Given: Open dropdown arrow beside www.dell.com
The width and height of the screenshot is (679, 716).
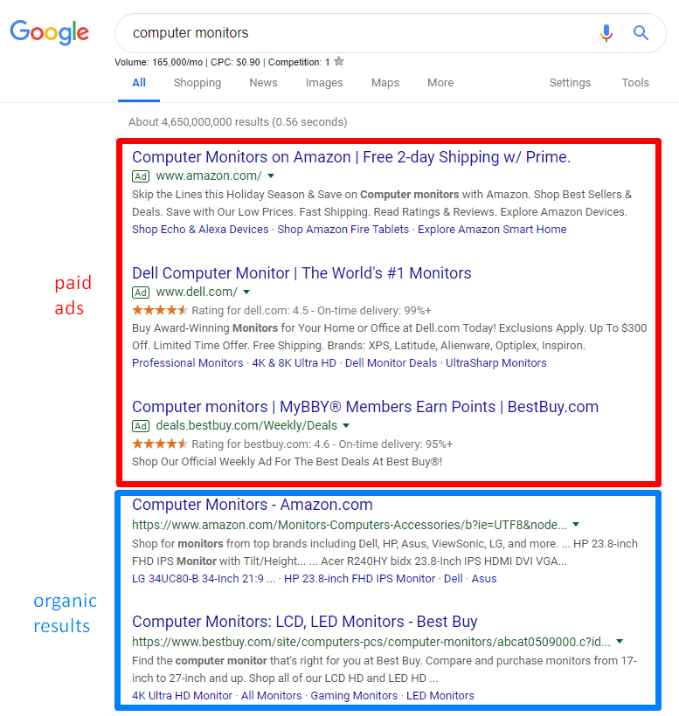Looking at the screenshot, I should tap(246, 292).
